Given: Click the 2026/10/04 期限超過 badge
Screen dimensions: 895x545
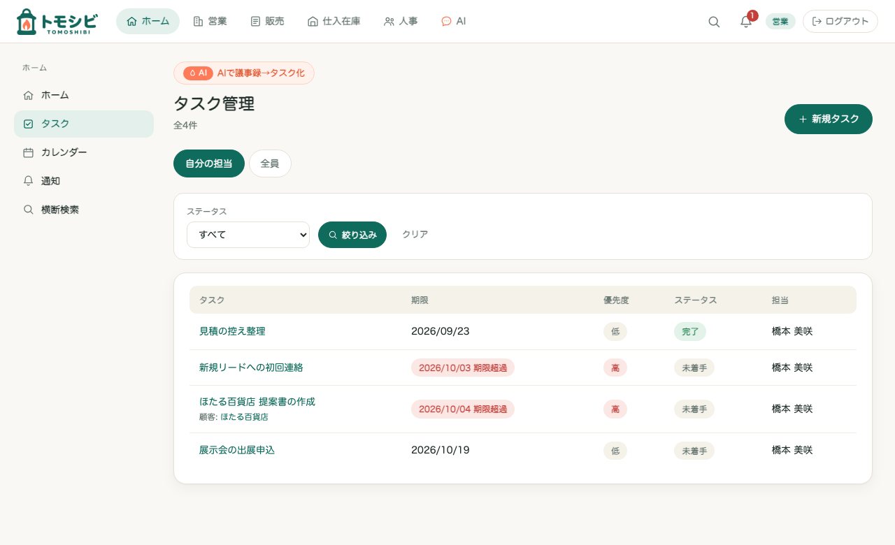Looking at the screenshot, I should click(x=463, y=409).
